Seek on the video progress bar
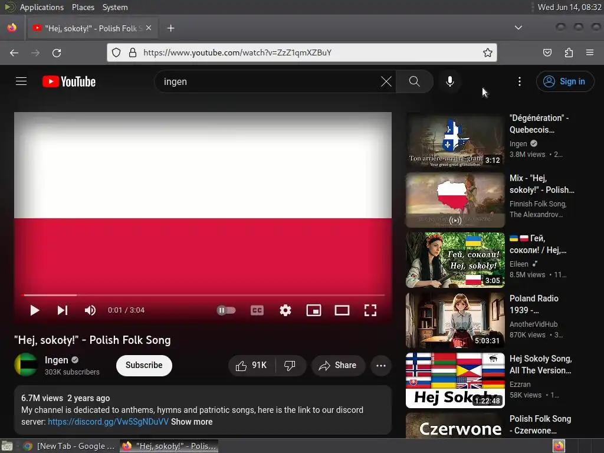Viewport: 604px width, 453px height. 203,295
